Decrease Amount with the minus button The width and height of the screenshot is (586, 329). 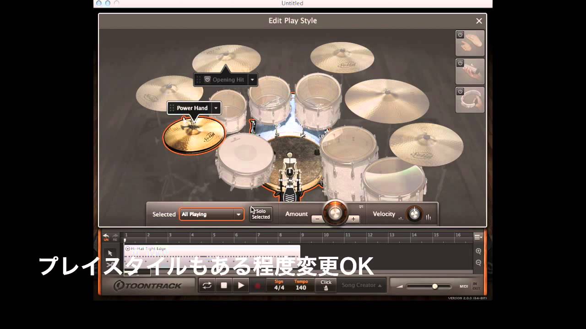tap(317, 219)
